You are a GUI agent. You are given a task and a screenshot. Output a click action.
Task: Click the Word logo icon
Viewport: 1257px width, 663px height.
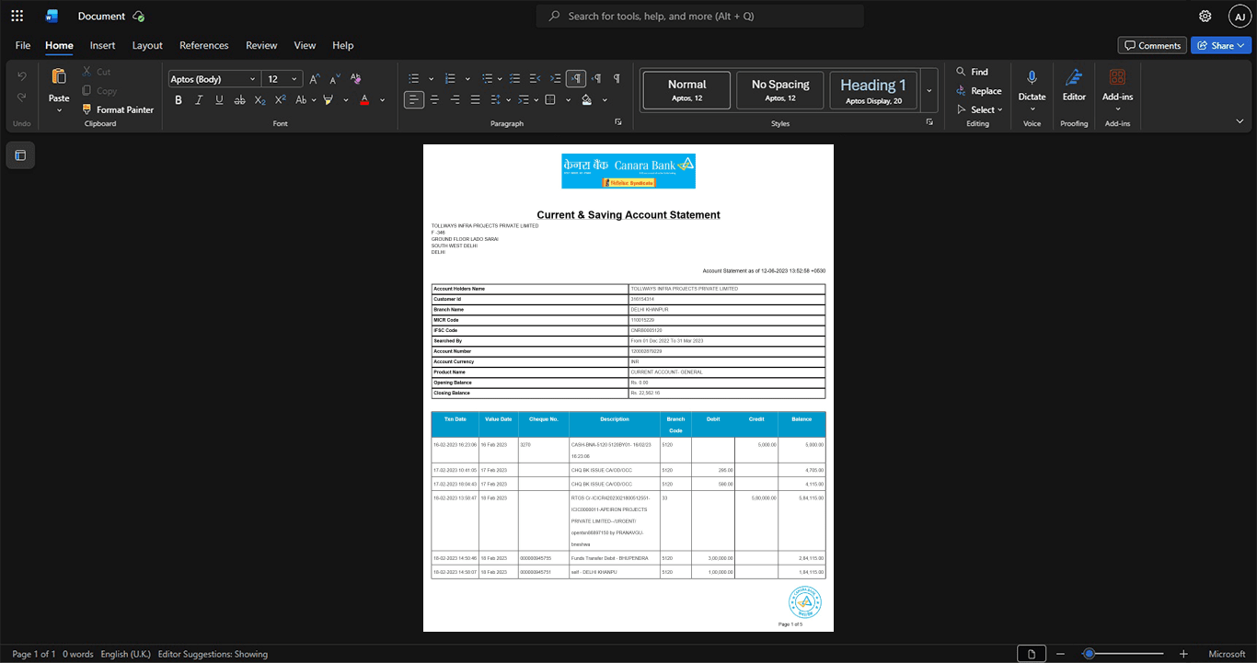pos(52,16)
